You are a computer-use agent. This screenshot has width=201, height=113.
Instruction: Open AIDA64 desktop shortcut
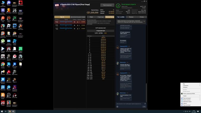click(x=3, y=103)
